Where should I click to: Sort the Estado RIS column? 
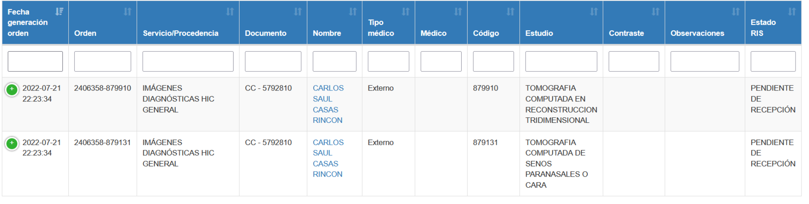point(792,12)
